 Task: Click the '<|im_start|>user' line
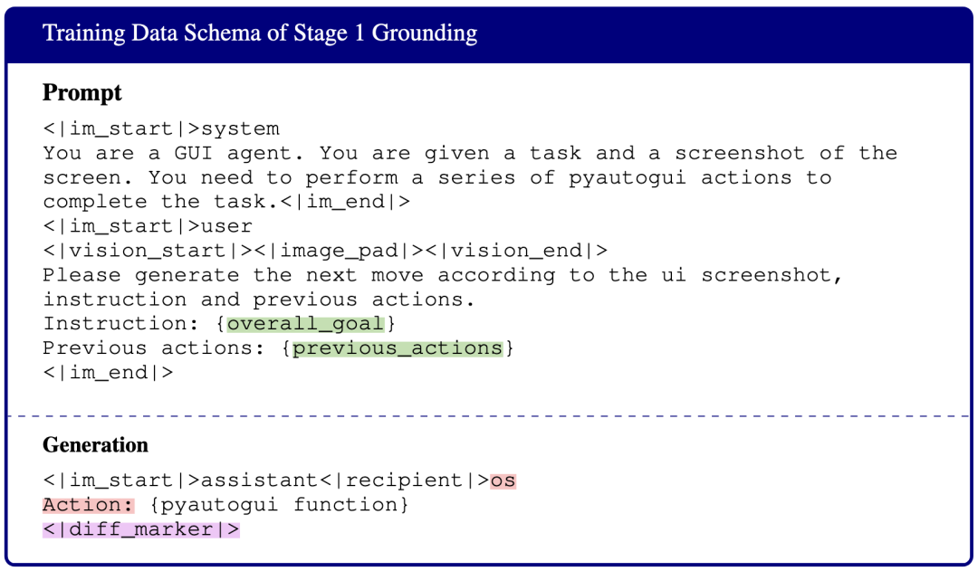148,226
